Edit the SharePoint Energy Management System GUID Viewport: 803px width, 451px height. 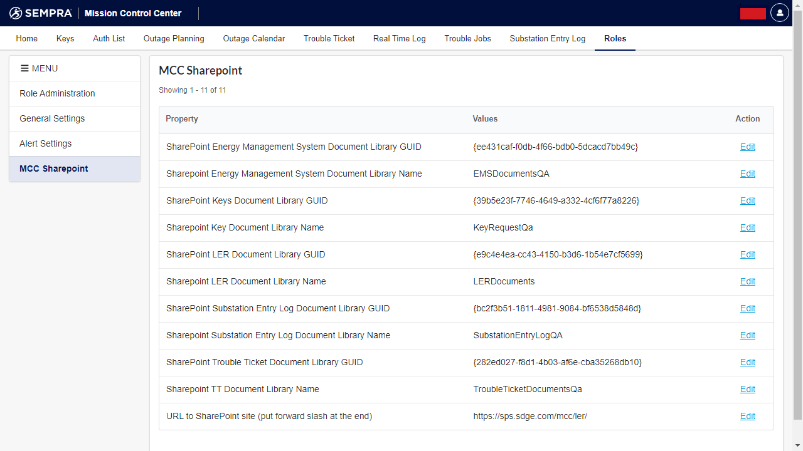pyautogui.click(x=747, y=147)
